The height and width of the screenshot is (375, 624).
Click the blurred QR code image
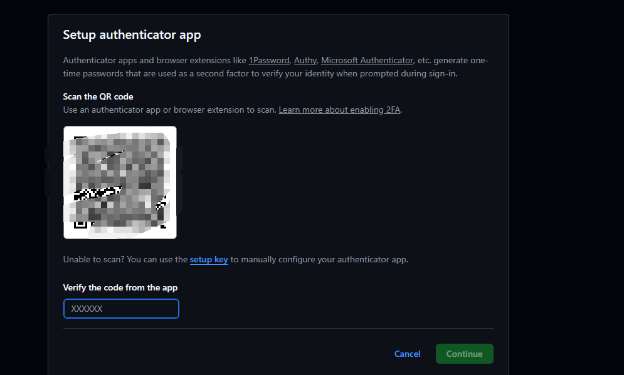120,183
